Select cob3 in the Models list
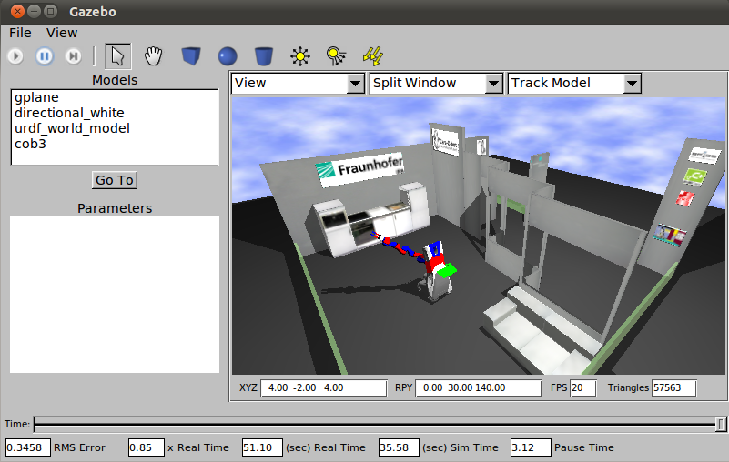 coord(30,144)
